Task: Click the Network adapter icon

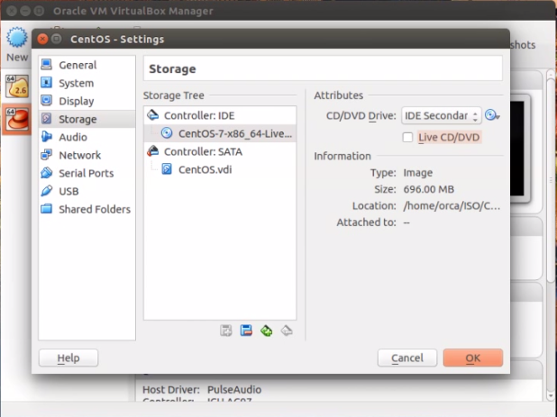Action: pyautogui.click(x=47, y=155)
